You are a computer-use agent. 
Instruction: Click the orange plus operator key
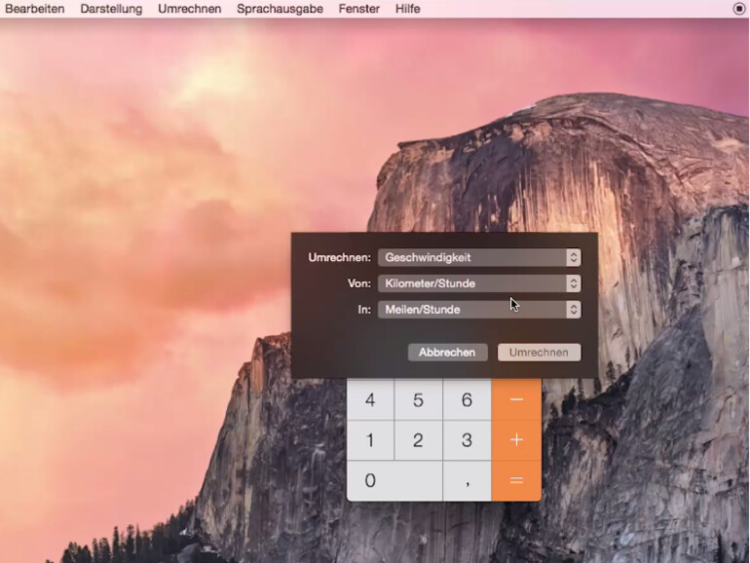516,440
